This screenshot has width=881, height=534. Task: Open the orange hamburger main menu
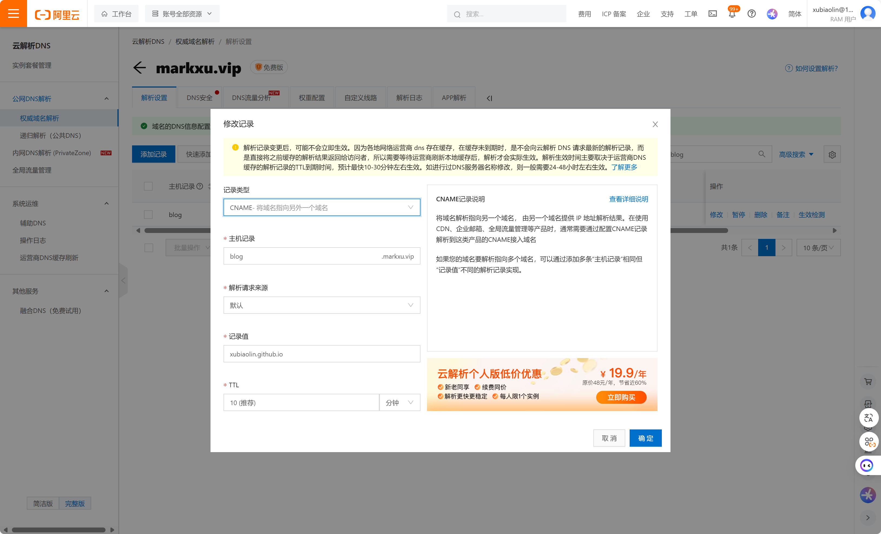click(x=13, y=14)
